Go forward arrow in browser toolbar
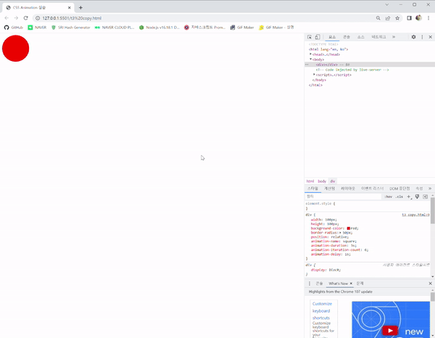The height and width of the screenshot is (338, 435). [16, 18]
